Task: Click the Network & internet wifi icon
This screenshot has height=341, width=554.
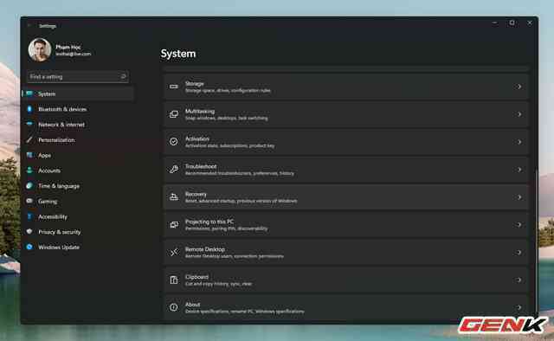Action: click(x=29, y=125)
